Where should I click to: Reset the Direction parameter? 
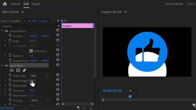(58, 90)
